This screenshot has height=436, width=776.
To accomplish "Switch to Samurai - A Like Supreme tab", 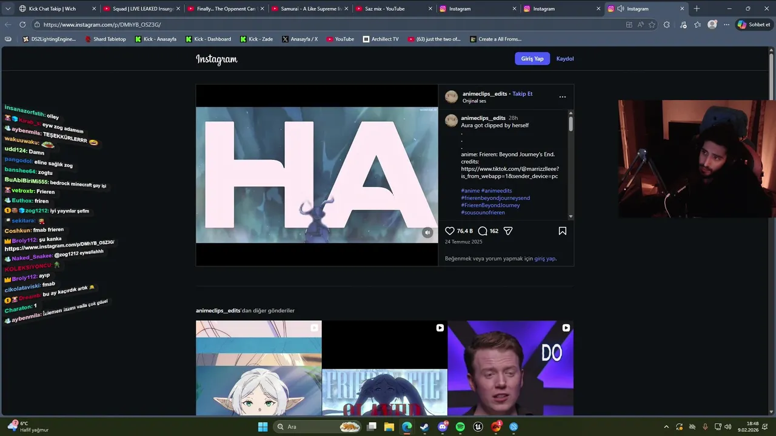I will [x=309, y=8].
